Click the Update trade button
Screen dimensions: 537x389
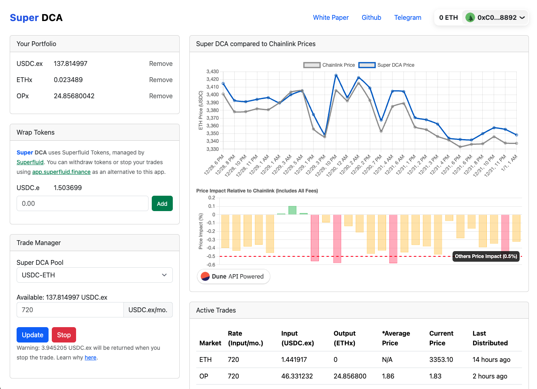32,335
